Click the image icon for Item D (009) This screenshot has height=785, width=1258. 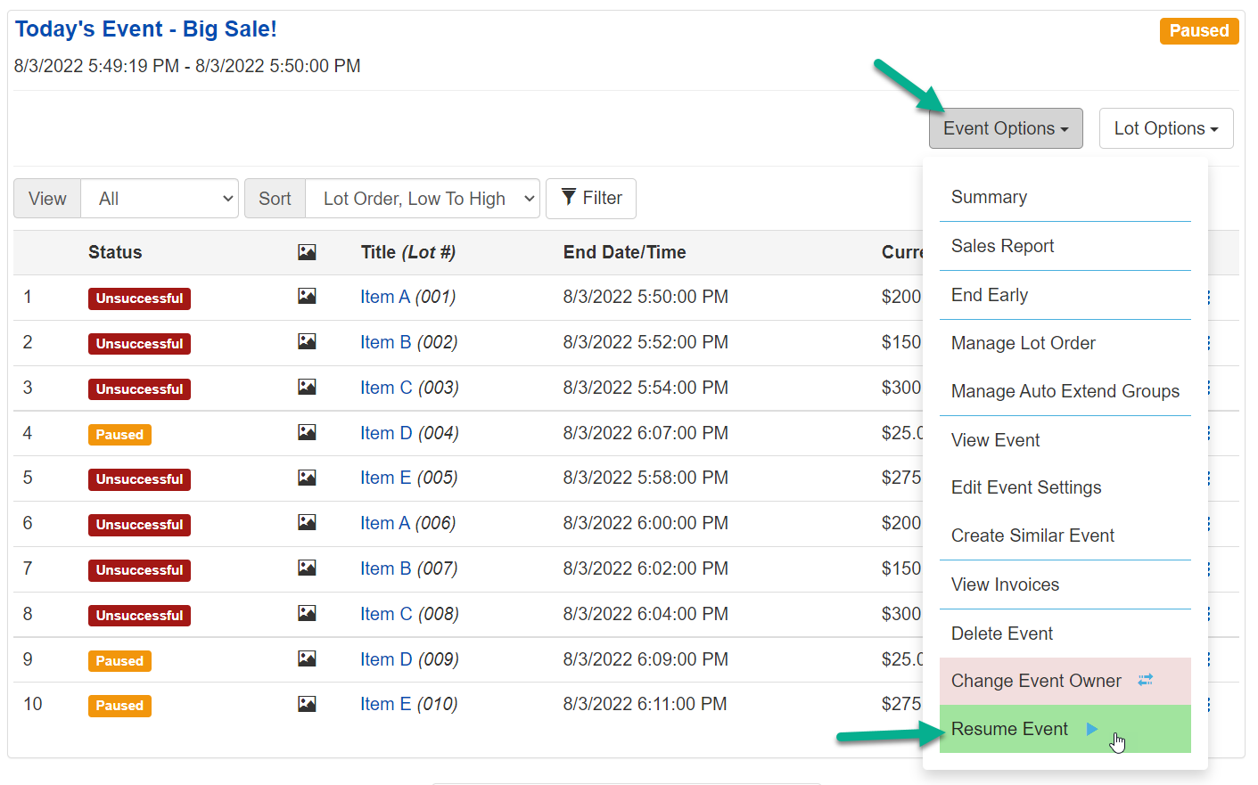coord(307,658)
